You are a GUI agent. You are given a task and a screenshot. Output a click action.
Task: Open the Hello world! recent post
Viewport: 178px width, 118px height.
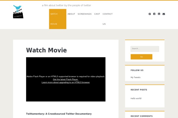pos(136,99)
